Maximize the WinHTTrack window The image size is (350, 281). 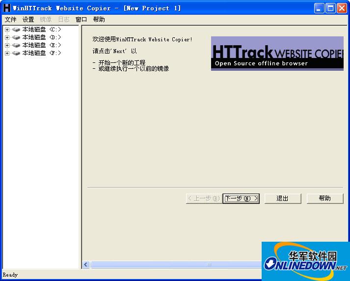click(x=330, y=8)
